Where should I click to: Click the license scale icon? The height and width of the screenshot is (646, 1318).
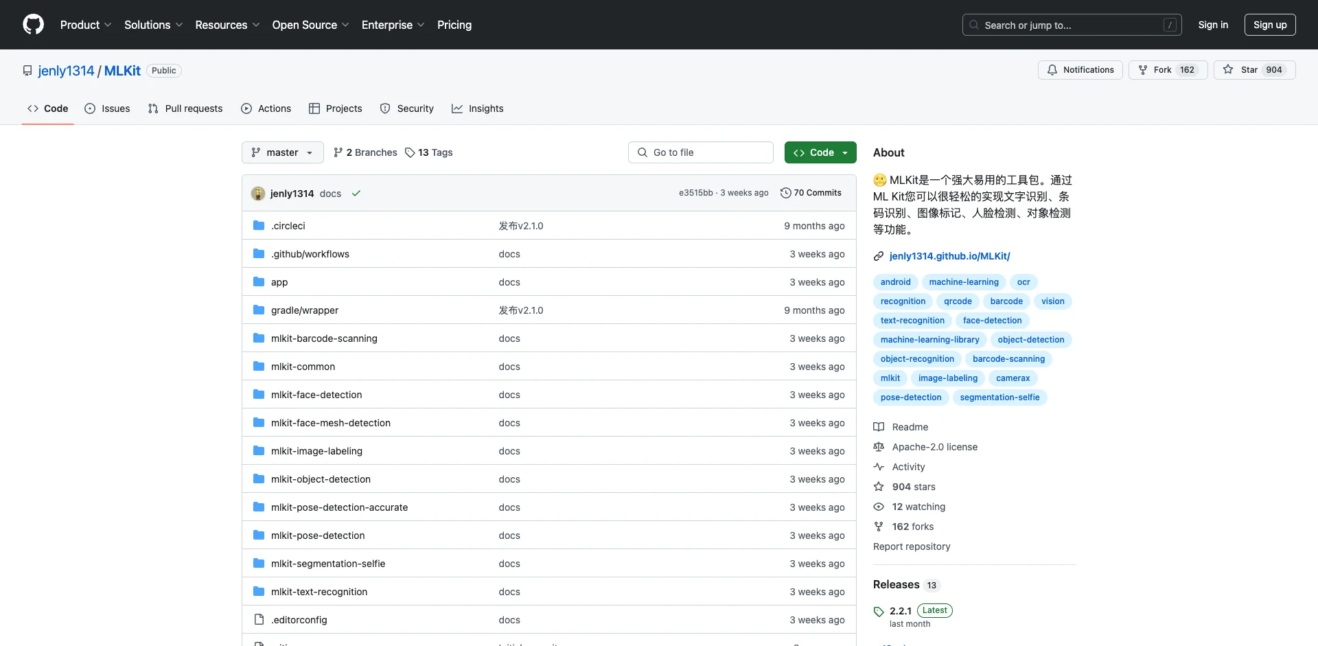pyautogui.click(x=879, y=447)
